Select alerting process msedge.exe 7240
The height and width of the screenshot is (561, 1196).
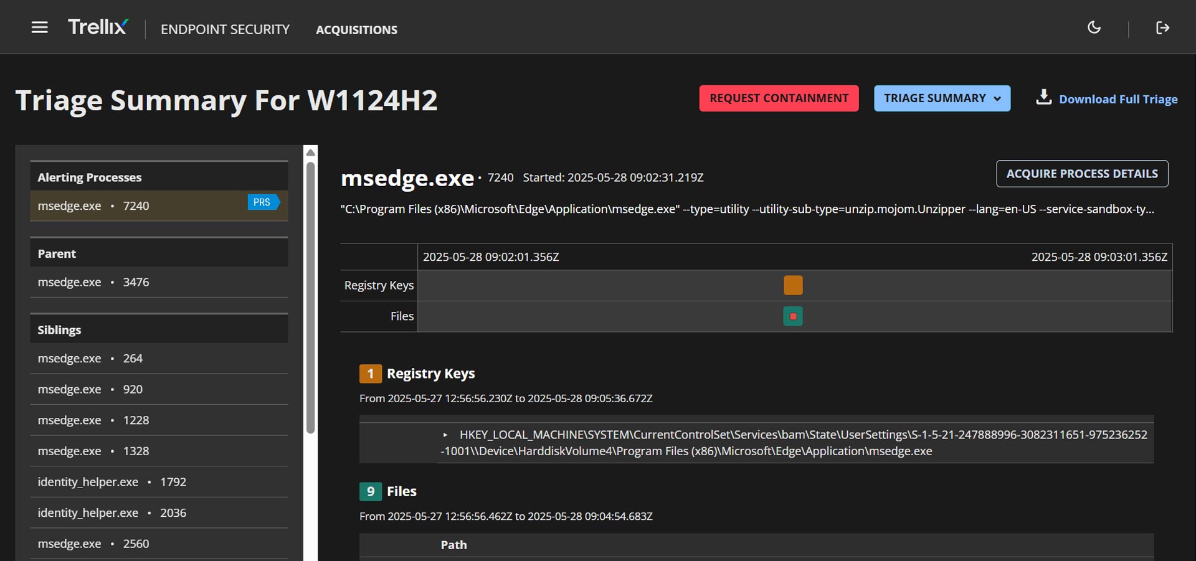click(x=159, y=205)
